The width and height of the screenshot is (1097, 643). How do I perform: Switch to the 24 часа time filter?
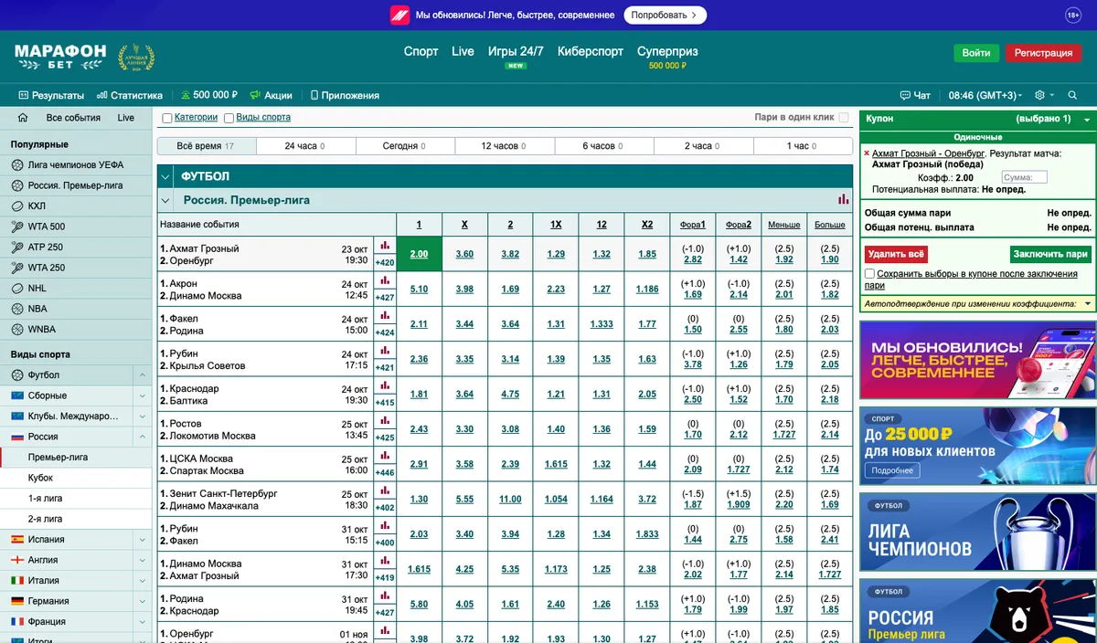tap(305, 146)
